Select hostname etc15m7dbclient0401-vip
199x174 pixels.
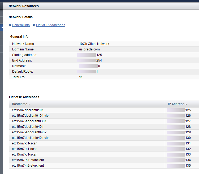tap(30, 138)
